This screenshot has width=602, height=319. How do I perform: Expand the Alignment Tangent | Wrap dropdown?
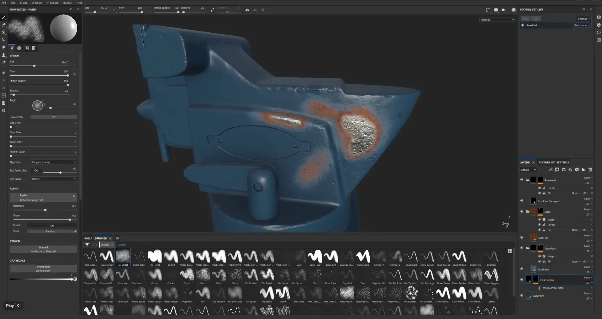(54, 162)
